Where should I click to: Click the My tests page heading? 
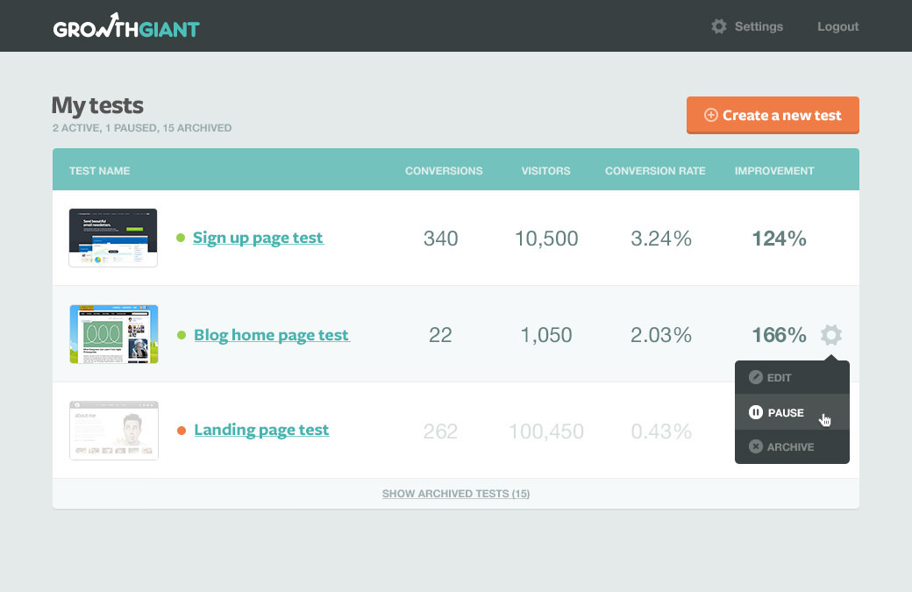(97, 106)
